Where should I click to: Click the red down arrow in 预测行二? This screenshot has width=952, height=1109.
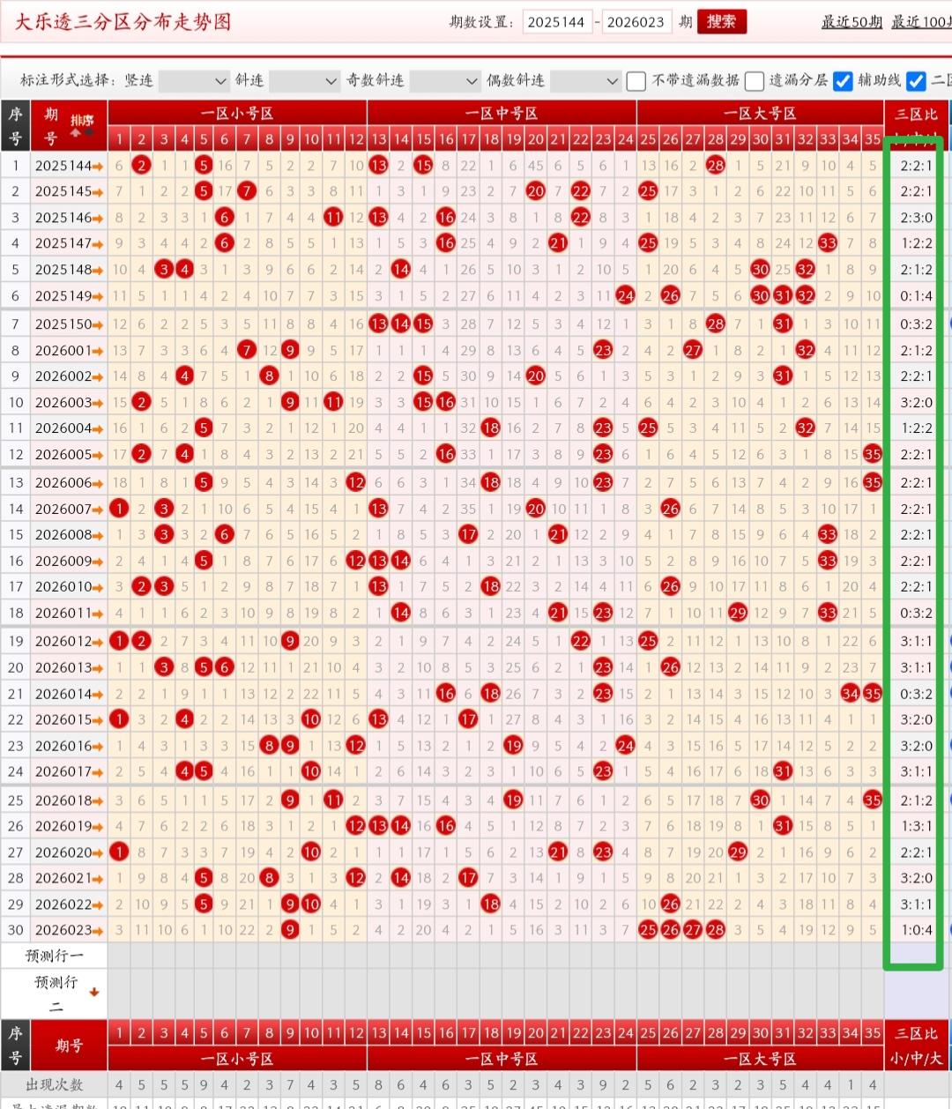93,993
